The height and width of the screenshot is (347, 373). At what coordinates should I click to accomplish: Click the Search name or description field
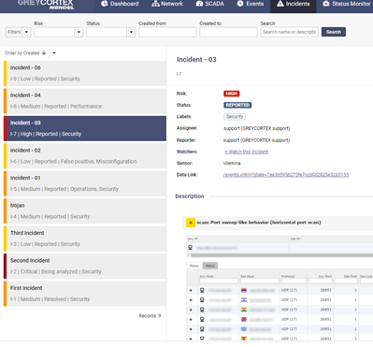tap(289, 32)
